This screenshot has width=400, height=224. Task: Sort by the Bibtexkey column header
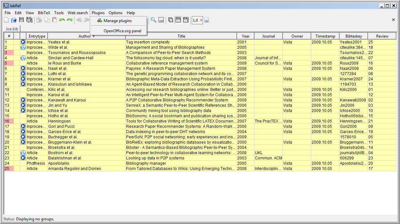pyautogui.click(x=354, y=36)
